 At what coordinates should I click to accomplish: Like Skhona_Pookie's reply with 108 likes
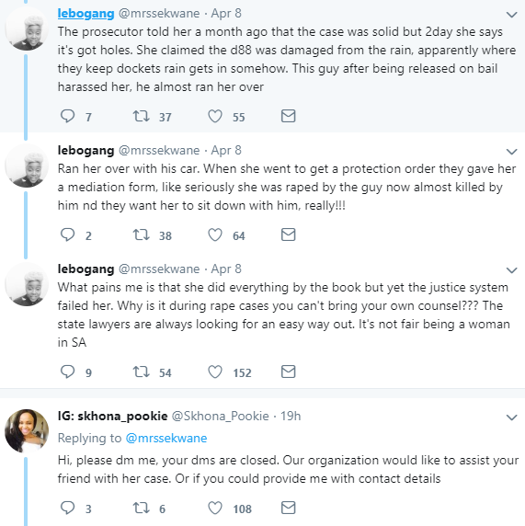(x=215, y=508)
